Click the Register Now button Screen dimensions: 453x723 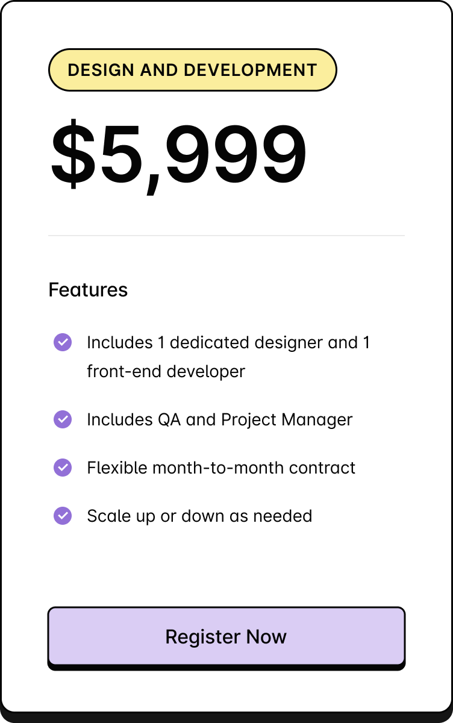[226, 636]
